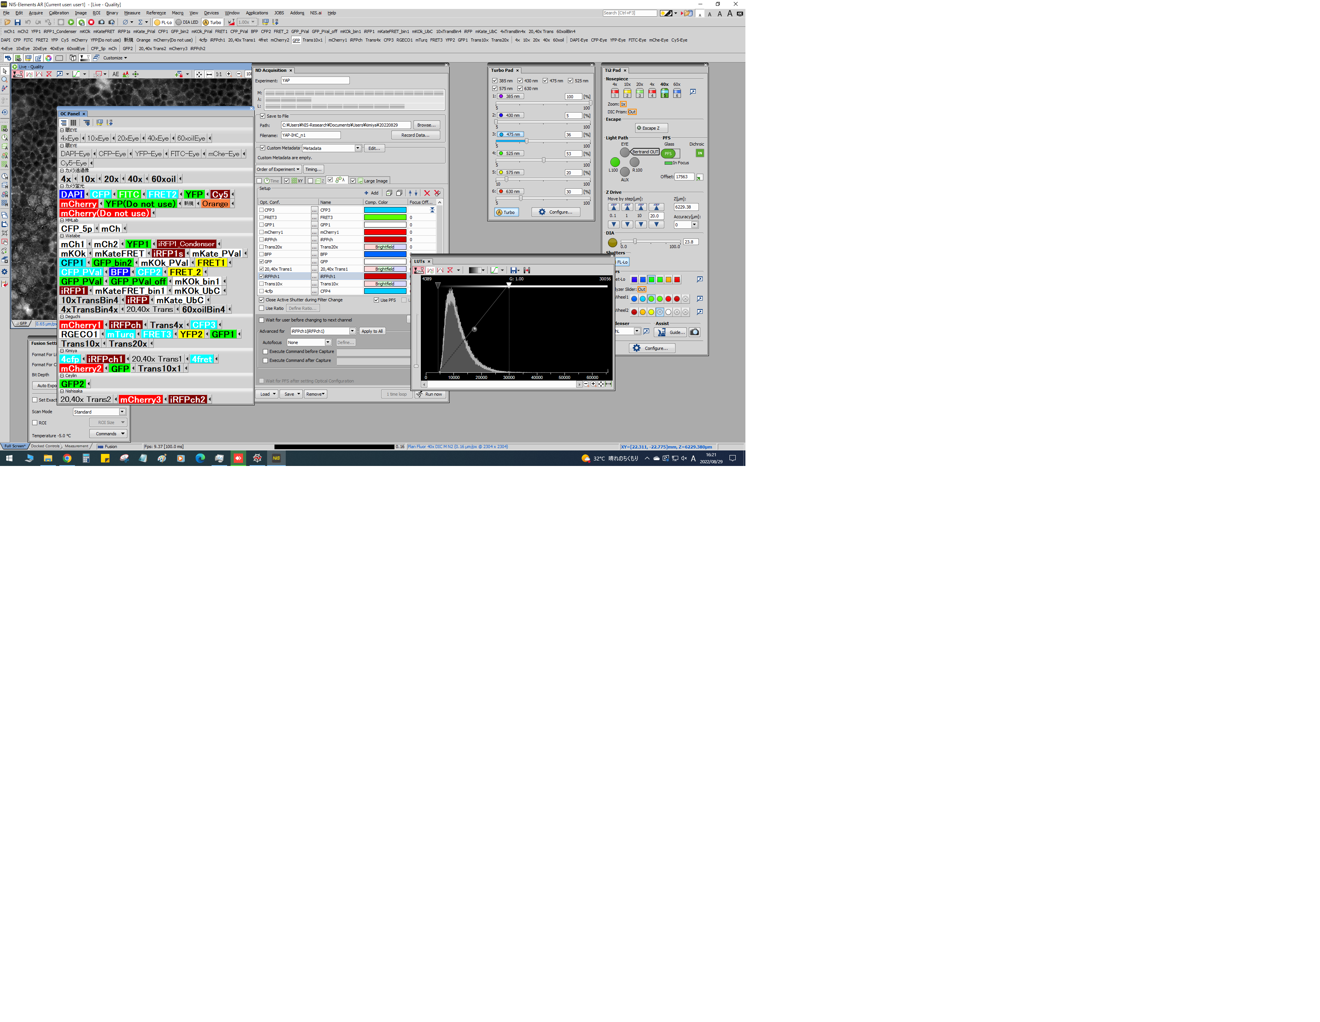Toggle Close Active Shutter during Filter Change

(262, 300)
